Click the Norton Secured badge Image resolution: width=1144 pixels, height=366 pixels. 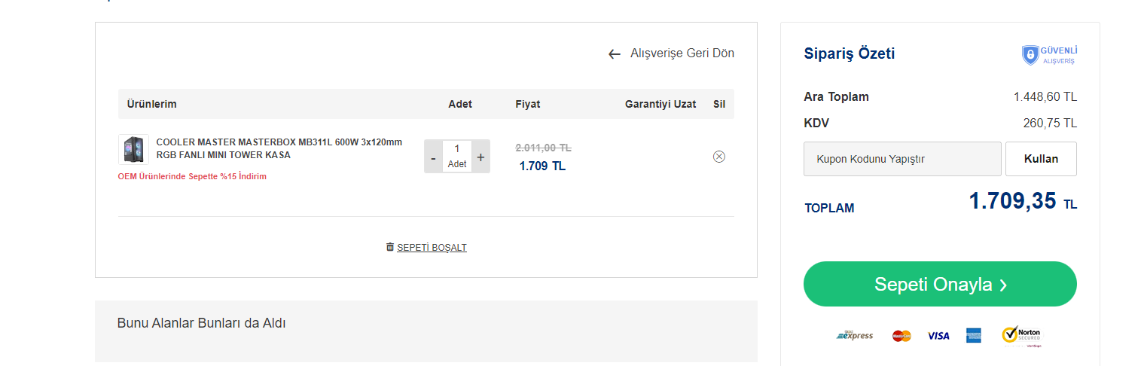1021,336
